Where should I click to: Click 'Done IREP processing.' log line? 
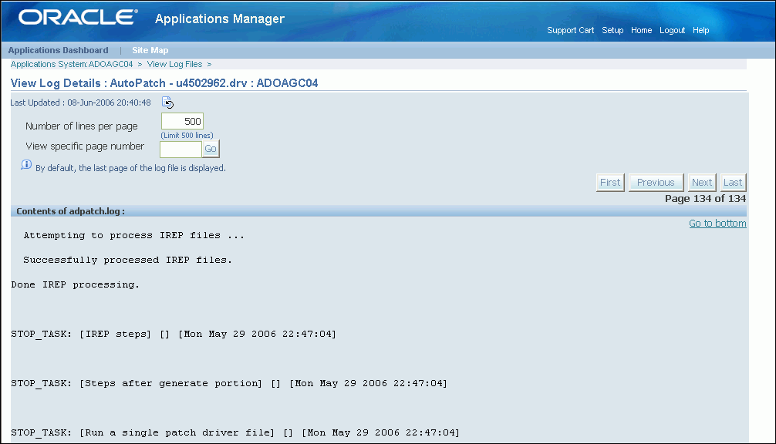[x=76, y=284]
